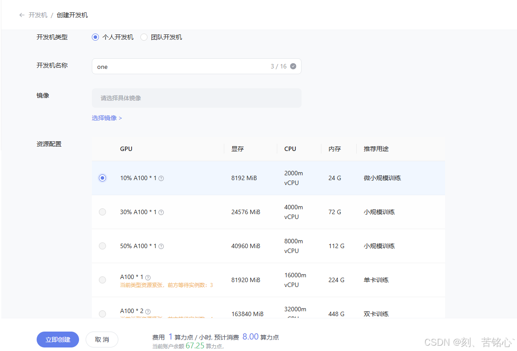
Task: Select the 10% A100 * 1 resource option
Action: tap(102, 178)
